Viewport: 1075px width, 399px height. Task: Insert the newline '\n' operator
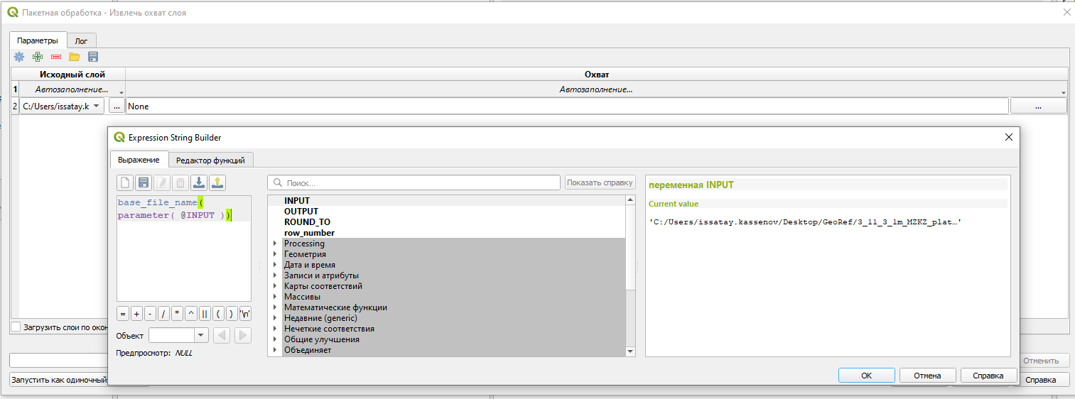pos(245,314)
